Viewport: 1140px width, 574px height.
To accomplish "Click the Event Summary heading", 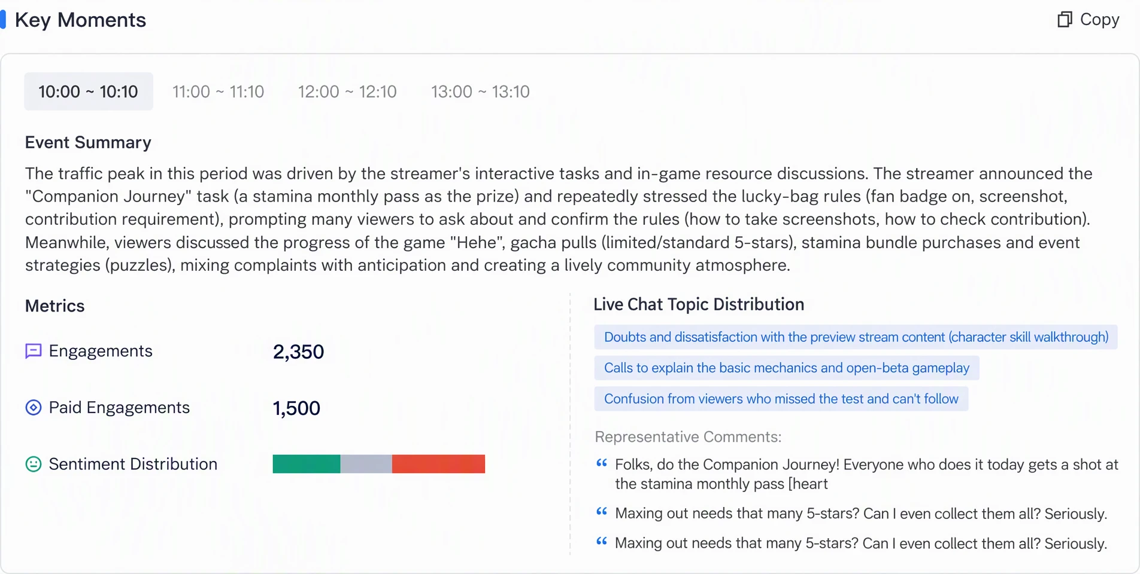I will (x=88, y=142).
